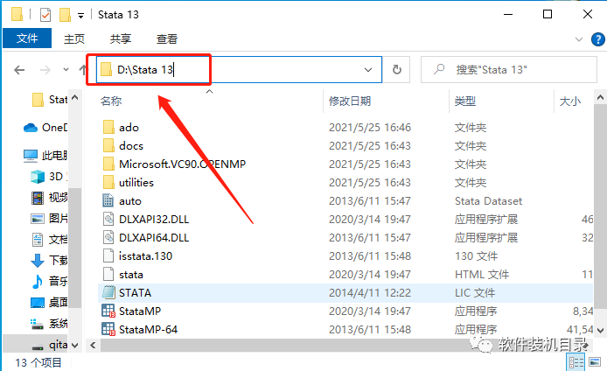This screenshot has height=371, width=607.
Task: Click the DLXAPI32.DLL file icon
Action: (x=108, y=220)
